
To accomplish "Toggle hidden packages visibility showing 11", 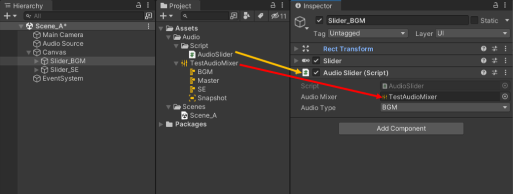I will (279, 15).
